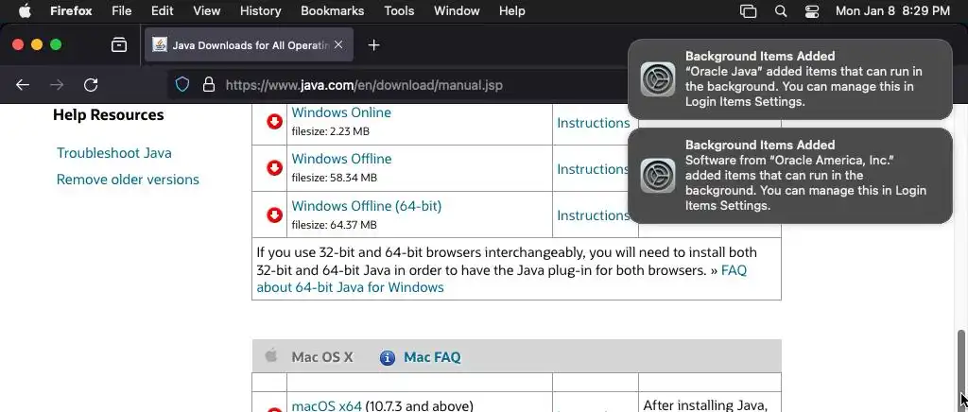
Task: Click the Oracle America, Inc. notification
Action: tap(790, 176)
